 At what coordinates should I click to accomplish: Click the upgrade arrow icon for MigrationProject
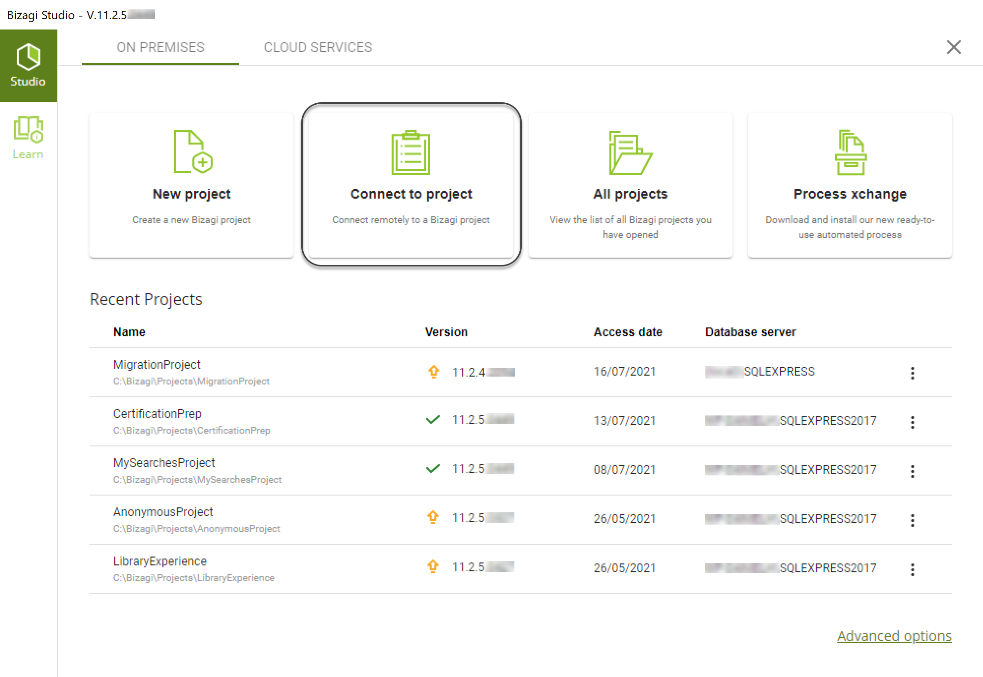pos(433,372)
